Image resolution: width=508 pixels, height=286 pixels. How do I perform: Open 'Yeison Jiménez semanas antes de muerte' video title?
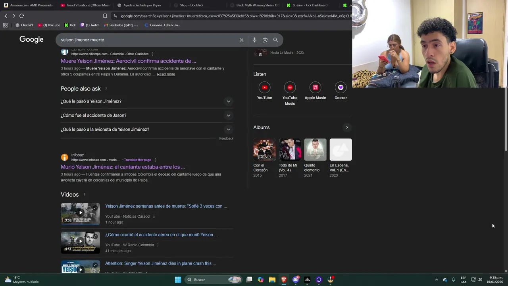tap(166, 206)
